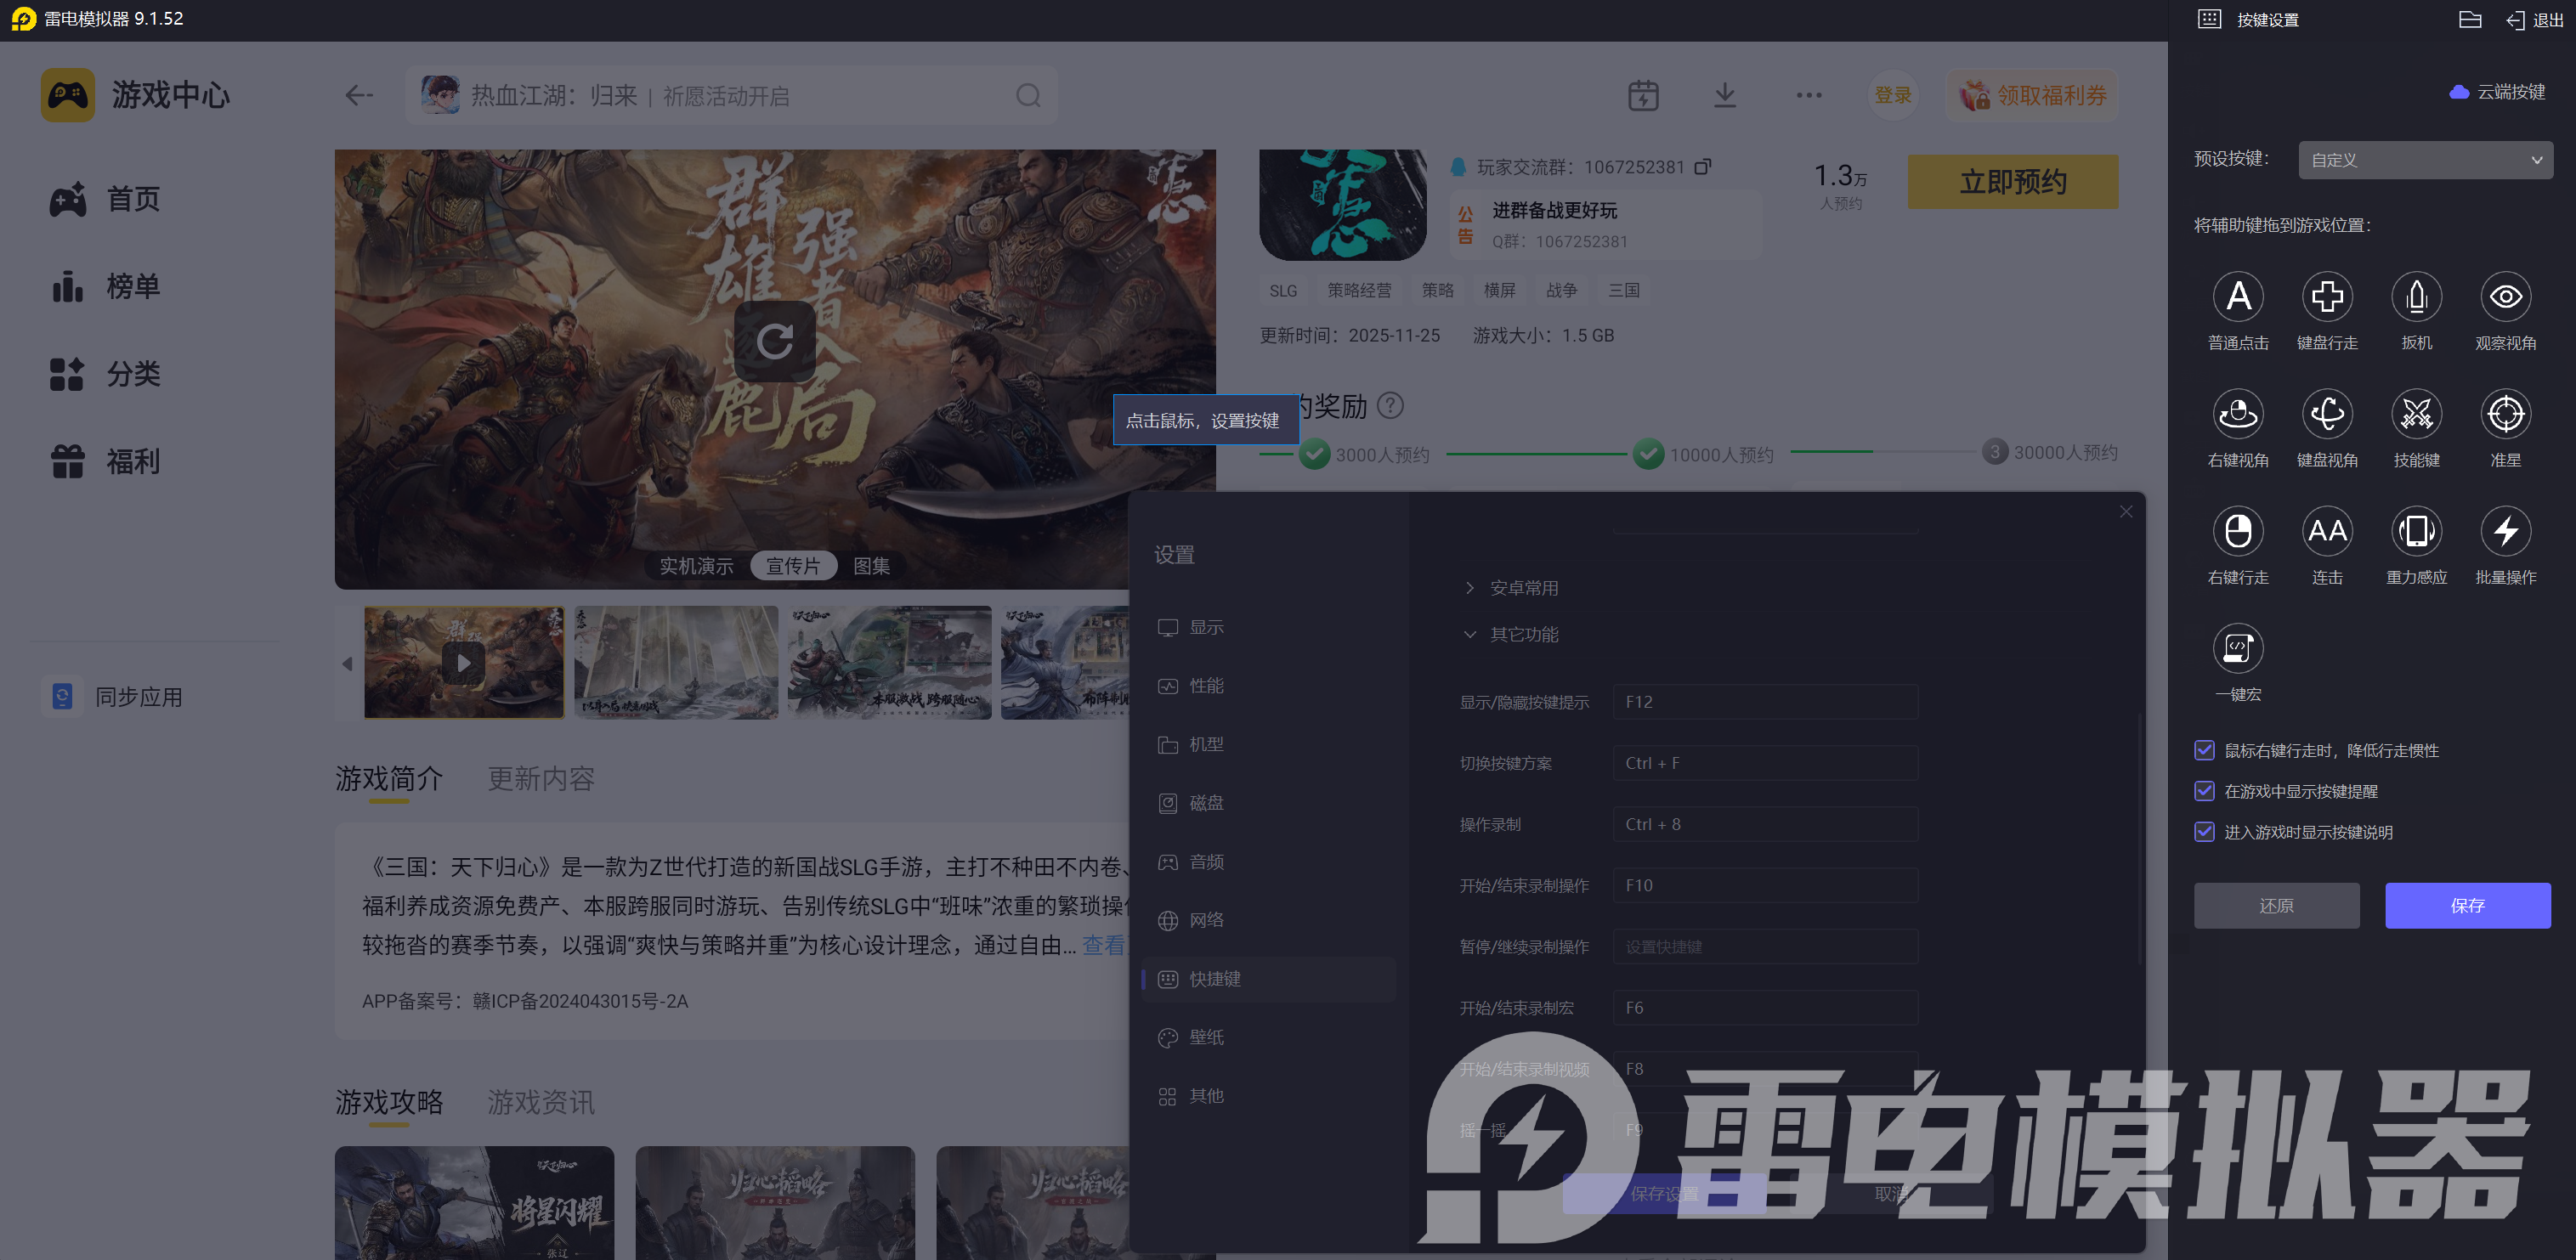This screenshot has width=2576, height=1260.
Task: Toggle 在游戏中显示按键提醒 checkbox
Action: click(2203, 791)
